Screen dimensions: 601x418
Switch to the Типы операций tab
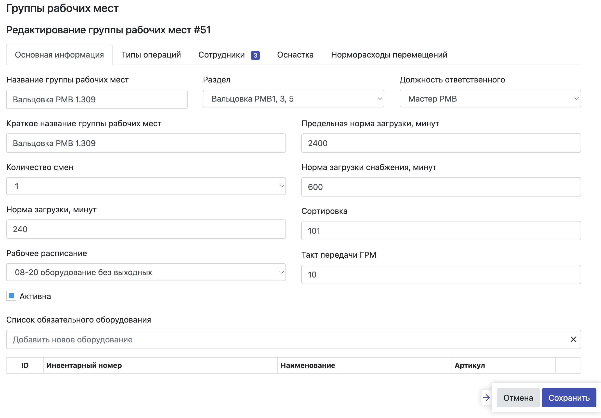point(151,55)
